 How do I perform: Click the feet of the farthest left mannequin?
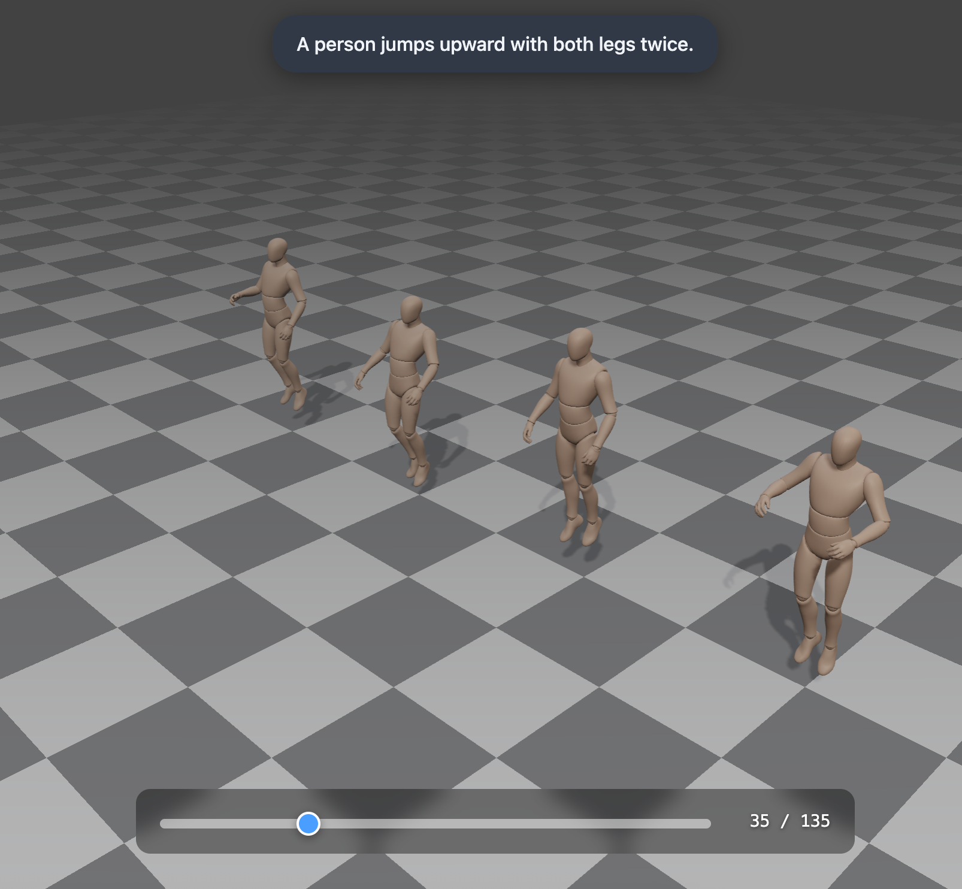[294, 397]
